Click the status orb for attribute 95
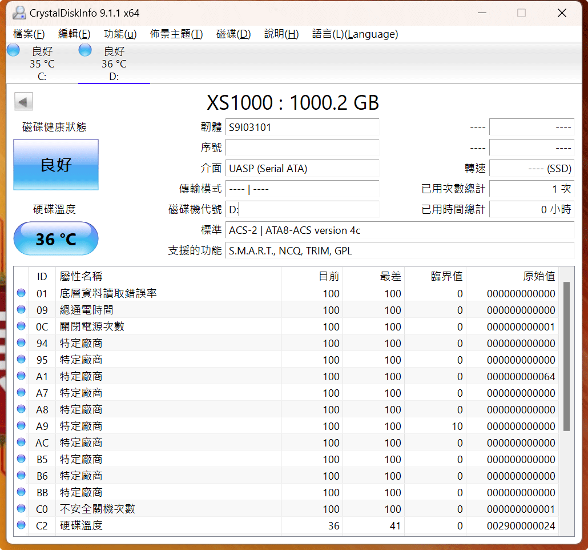Image resolution: width=588 pixels, height=550 pixels. point(21,359)
